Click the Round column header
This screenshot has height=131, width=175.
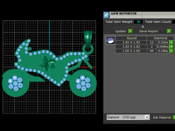[132, 38]
